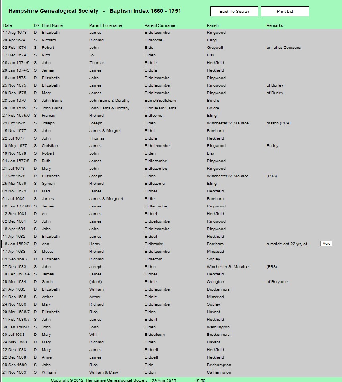Select the Child Name column header
342x382 pixels.
(x=52, y=25)
